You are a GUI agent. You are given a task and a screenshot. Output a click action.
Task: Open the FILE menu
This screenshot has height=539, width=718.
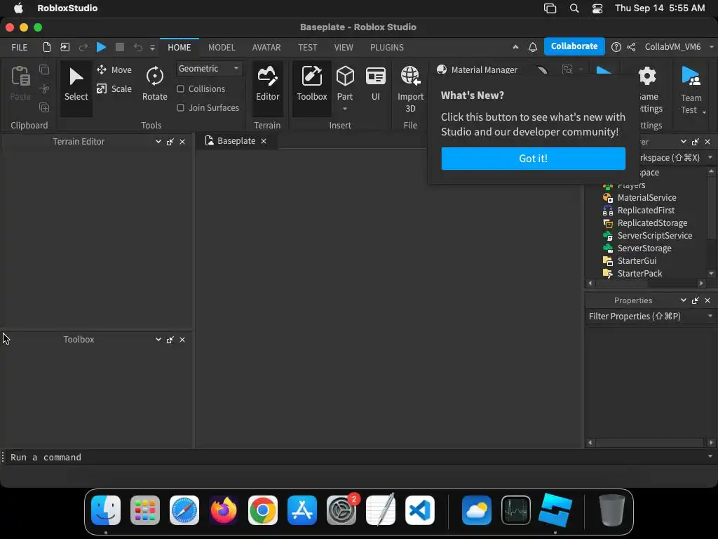(19, 47)
